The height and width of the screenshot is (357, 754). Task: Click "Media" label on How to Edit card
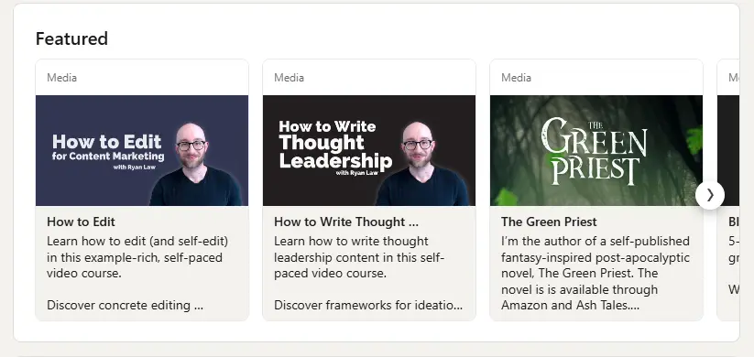pos(61,78)
